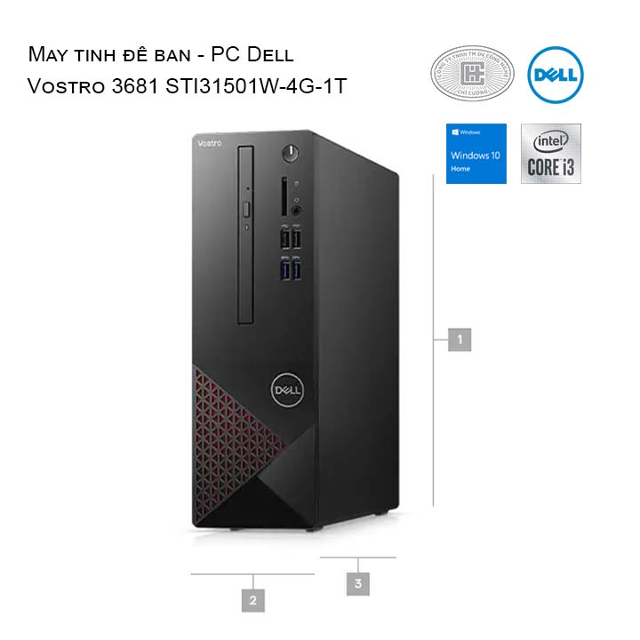Screen dimensions: 640x640
Task: Click the power button on the PC
Action: click(x=290, y=153)
